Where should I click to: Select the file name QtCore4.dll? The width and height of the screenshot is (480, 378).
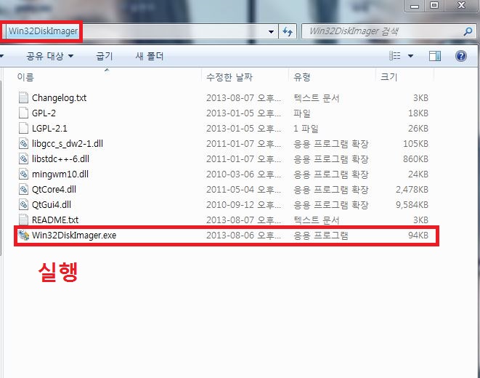click(x=54, y=189)
